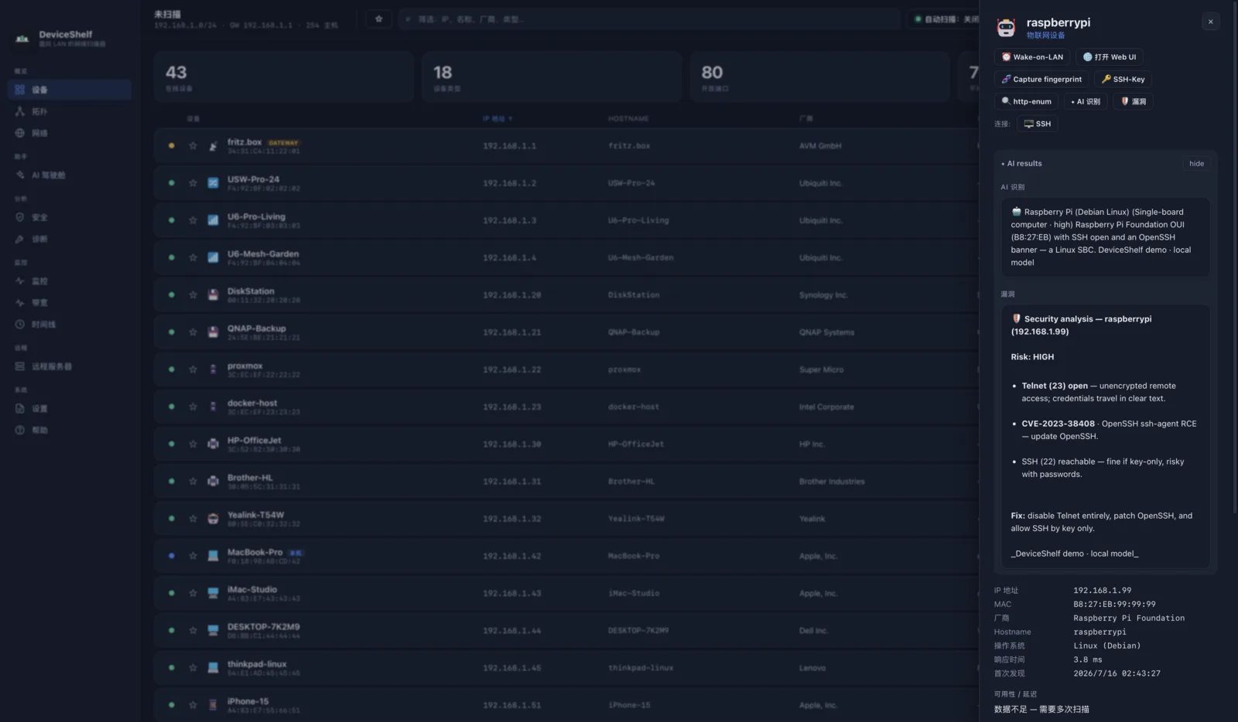Open 安全 security in the sidebar

(x=70, y=217)
